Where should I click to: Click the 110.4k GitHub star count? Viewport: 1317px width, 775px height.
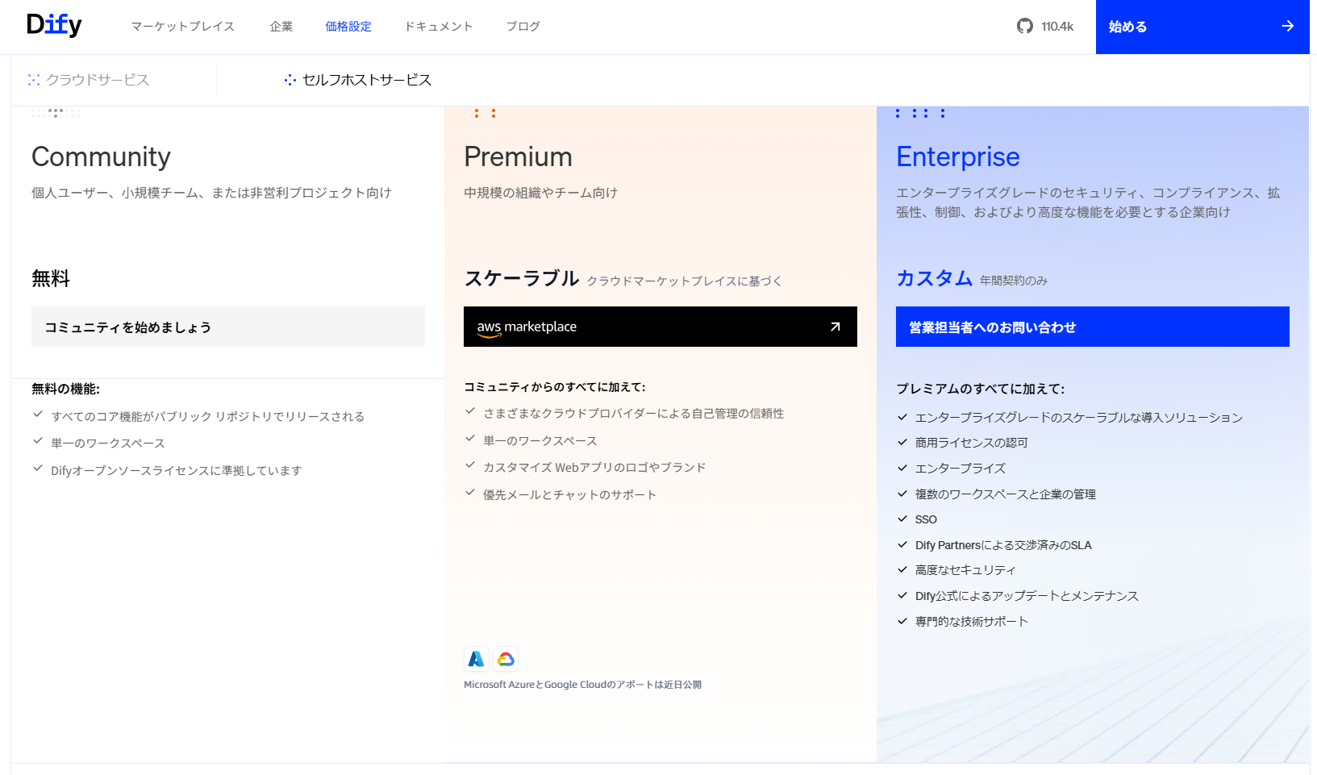(1057, 27)
